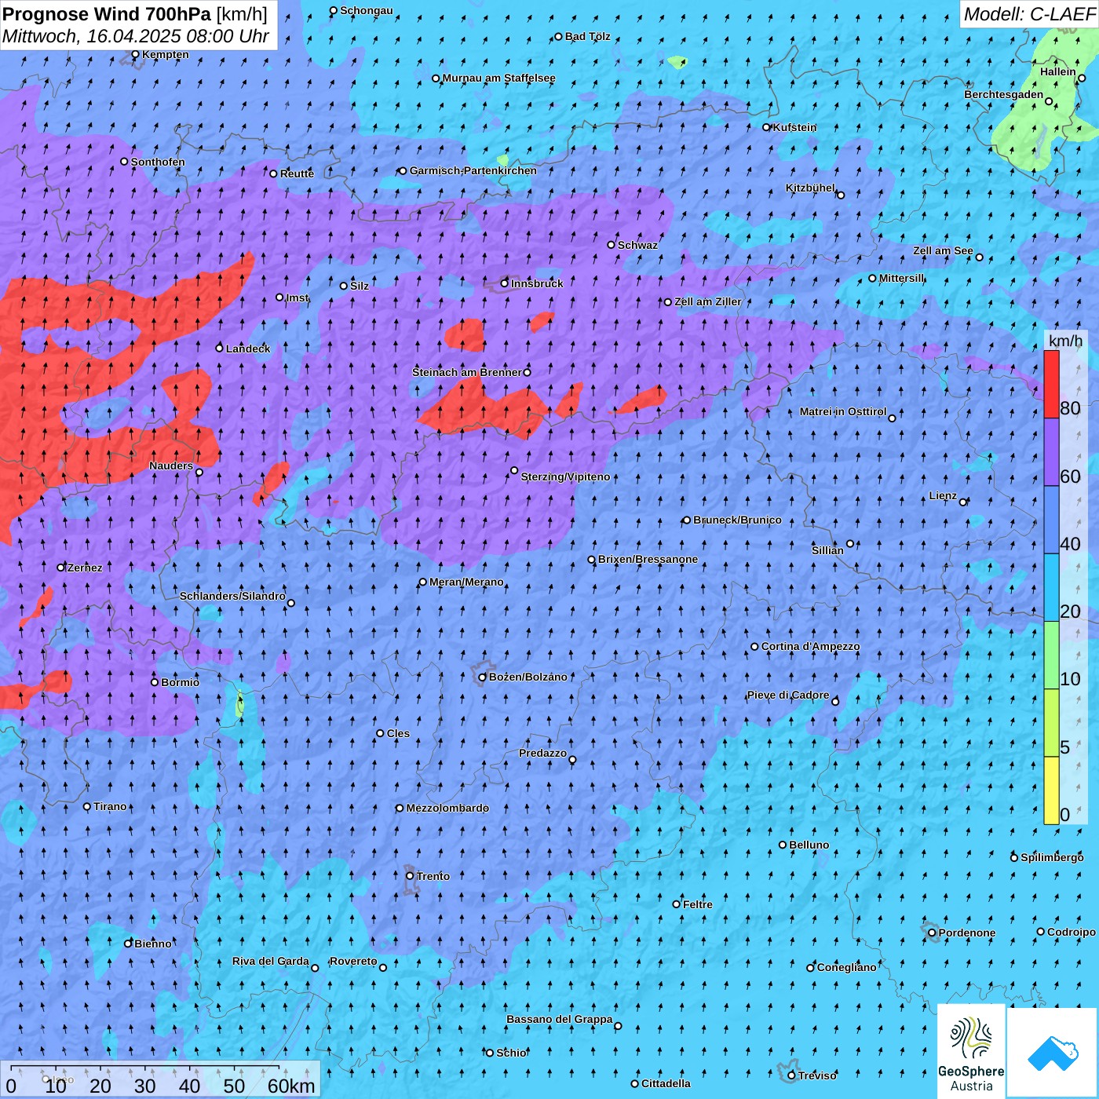This screenshot has height=1099, width=1099.
Task: Click the Landeck label
Action: pyautogui.click(x=248, y=349)
